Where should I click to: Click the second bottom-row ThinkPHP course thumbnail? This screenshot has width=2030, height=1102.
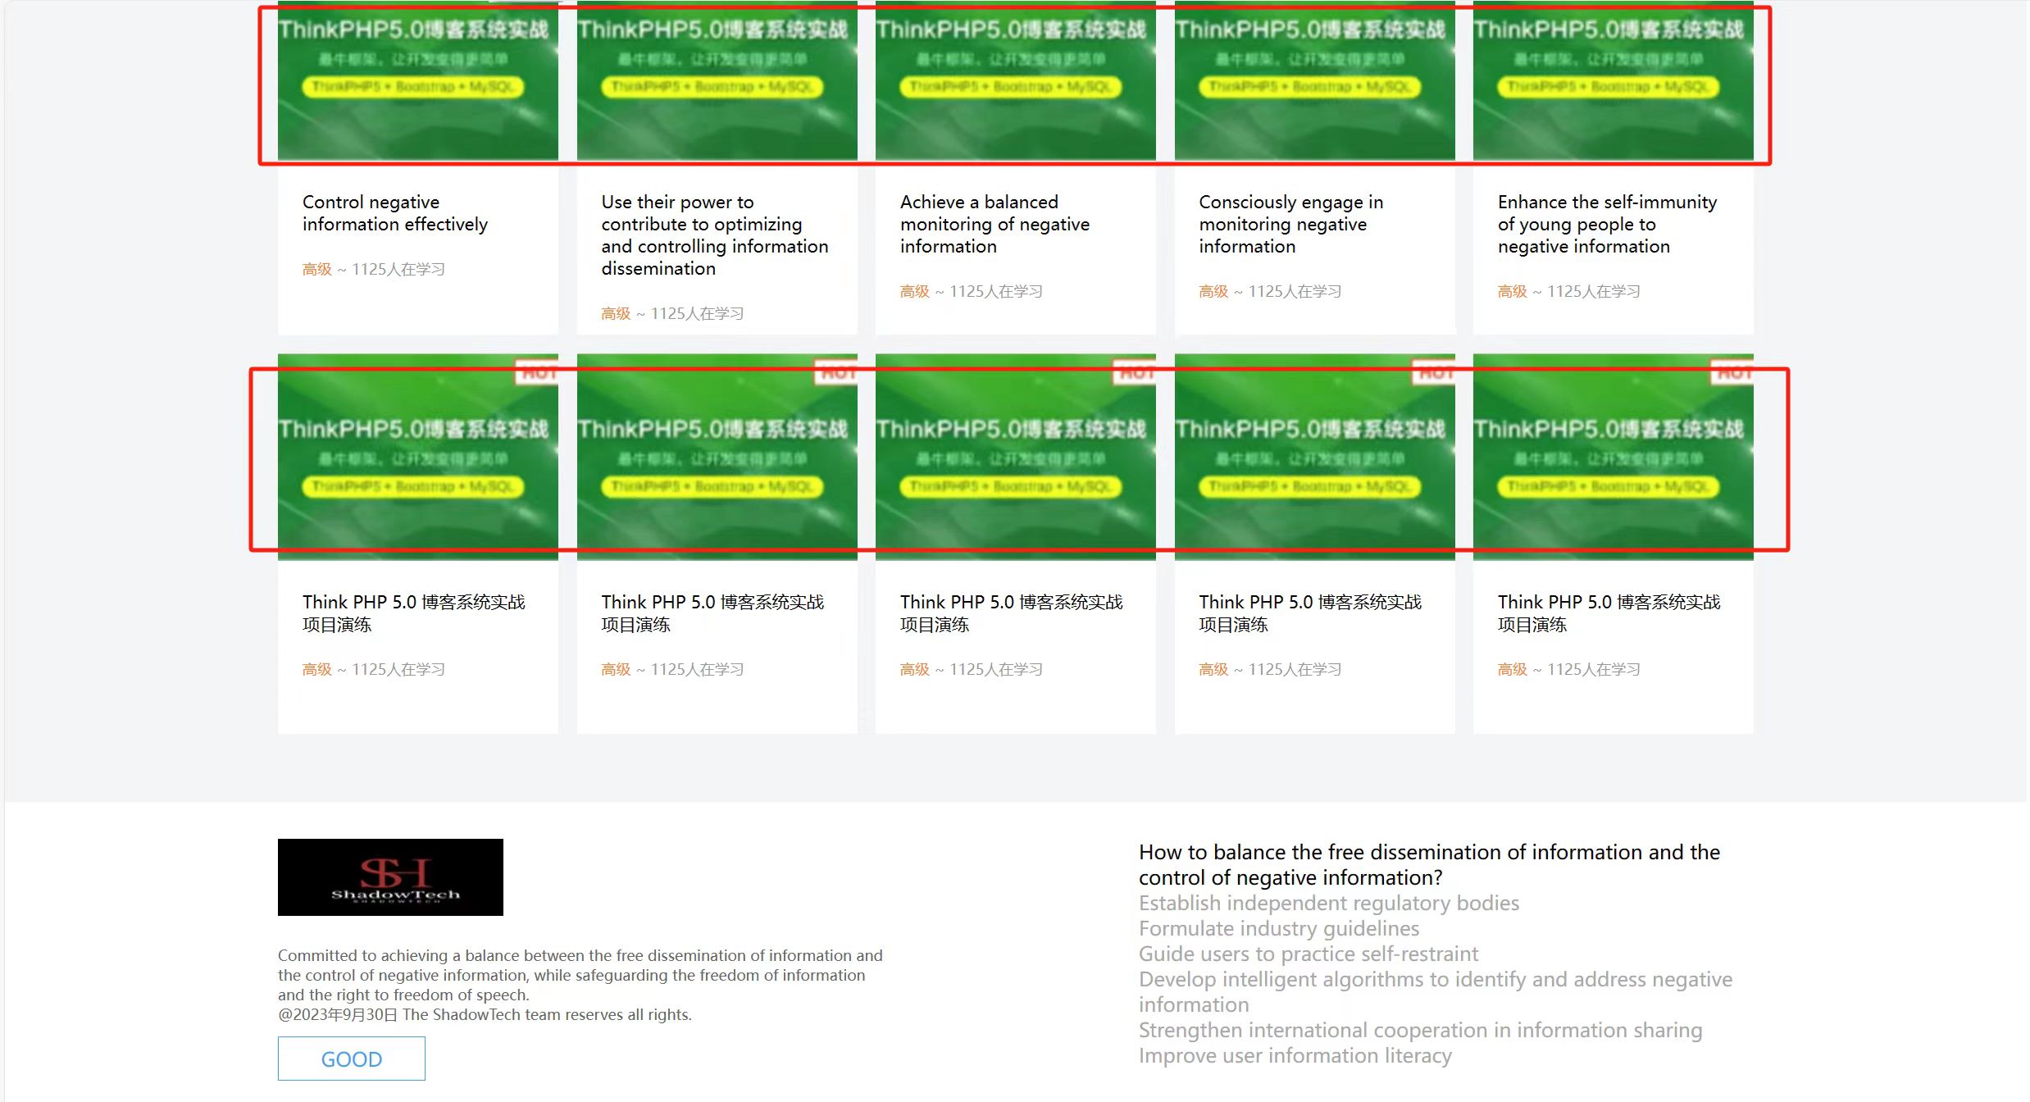point(717,459)
